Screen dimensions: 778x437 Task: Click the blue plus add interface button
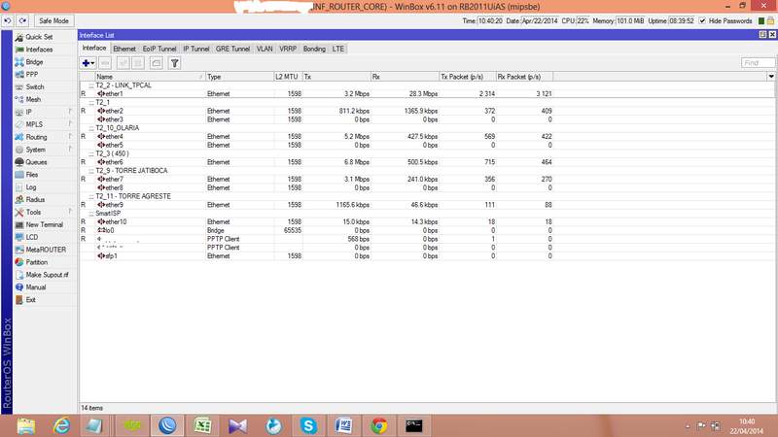coord(88,63)
